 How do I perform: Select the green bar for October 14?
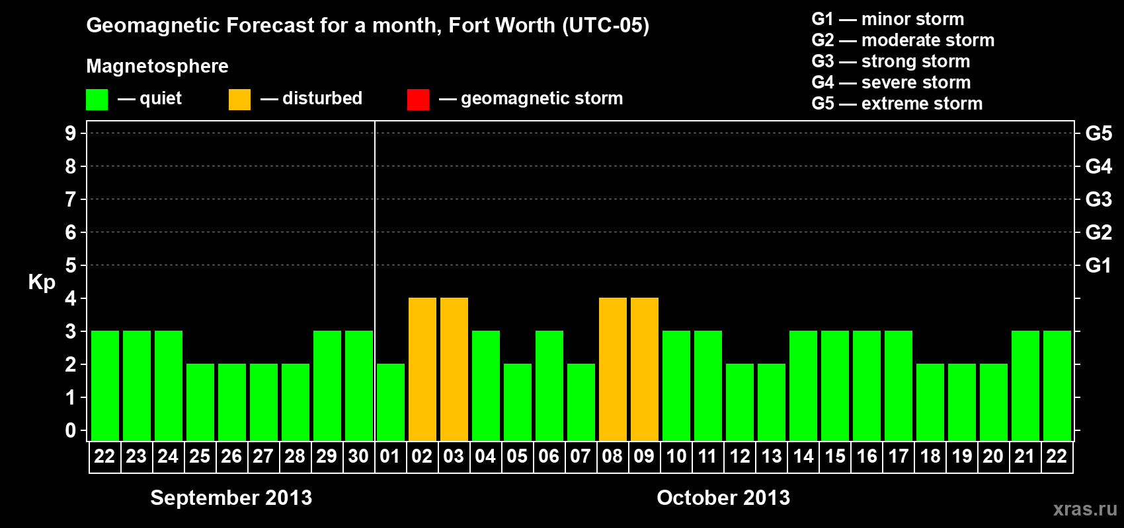[803, 386]
